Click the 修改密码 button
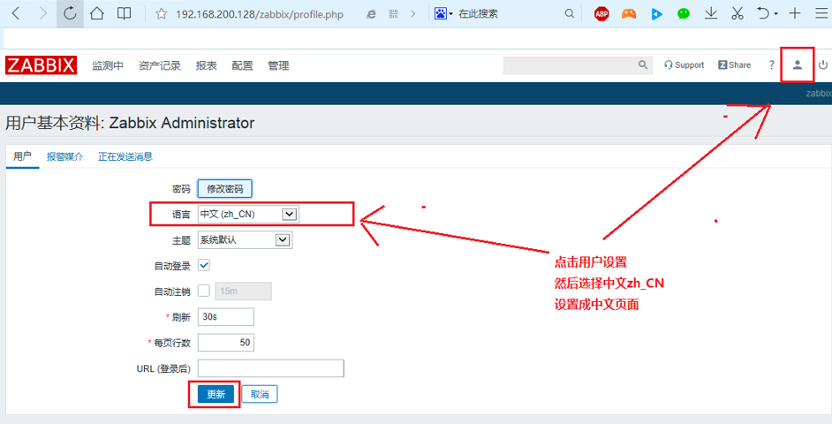The height and width of the screenshot is (424, 832). [225, 188]
